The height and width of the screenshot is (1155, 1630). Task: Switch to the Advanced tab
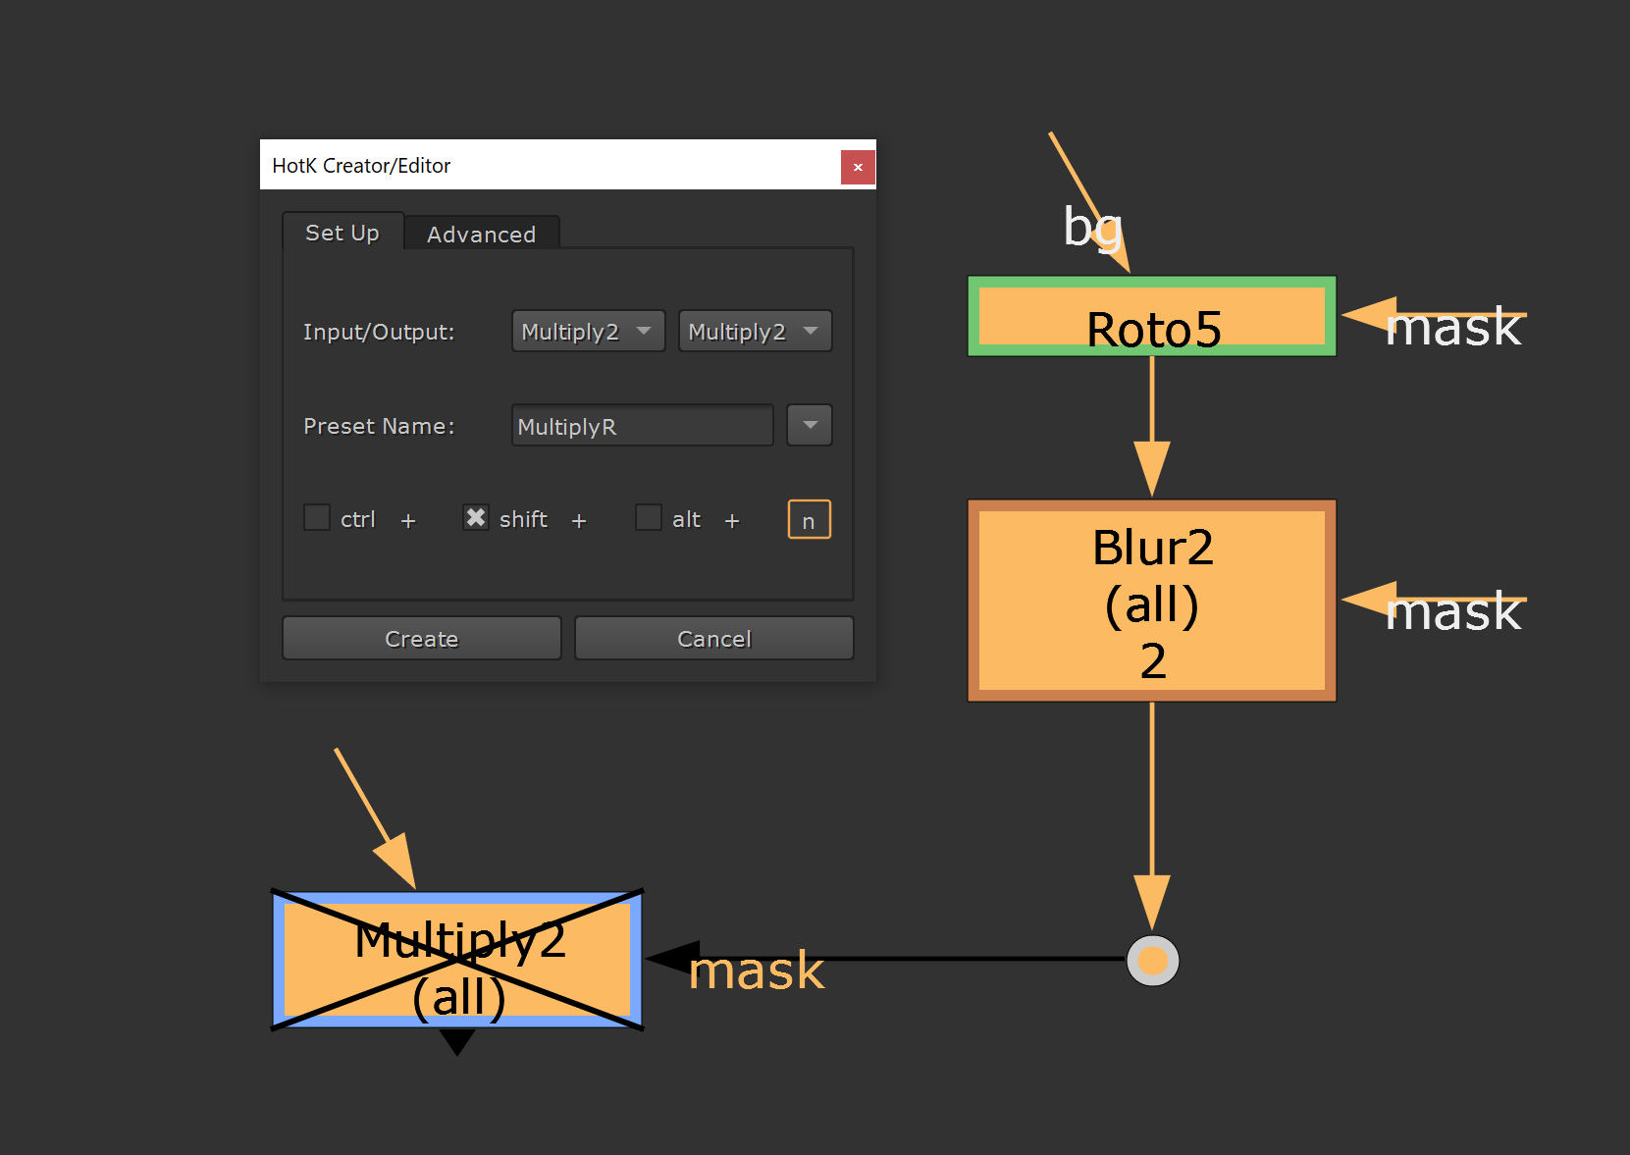(480, 234)
